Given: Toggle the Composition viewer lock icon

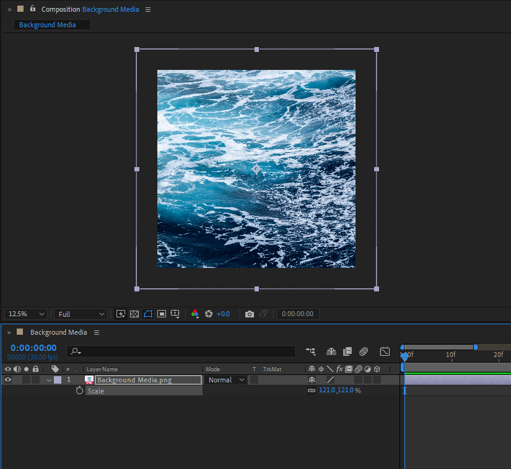Looking at the screenshot, I should (33, 9).
